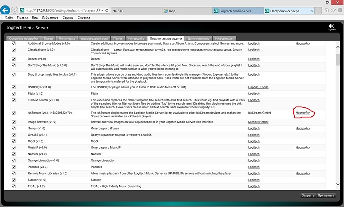The image size is (344, 207).
Task: Open the Плеер settings tab
Action: [48, 38]
